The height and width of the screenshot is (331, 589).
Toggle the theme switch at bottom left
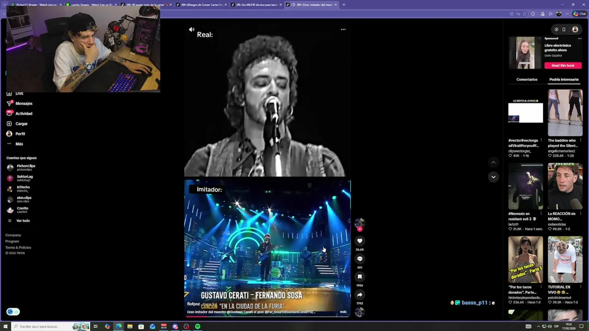[x=13, y=312]
